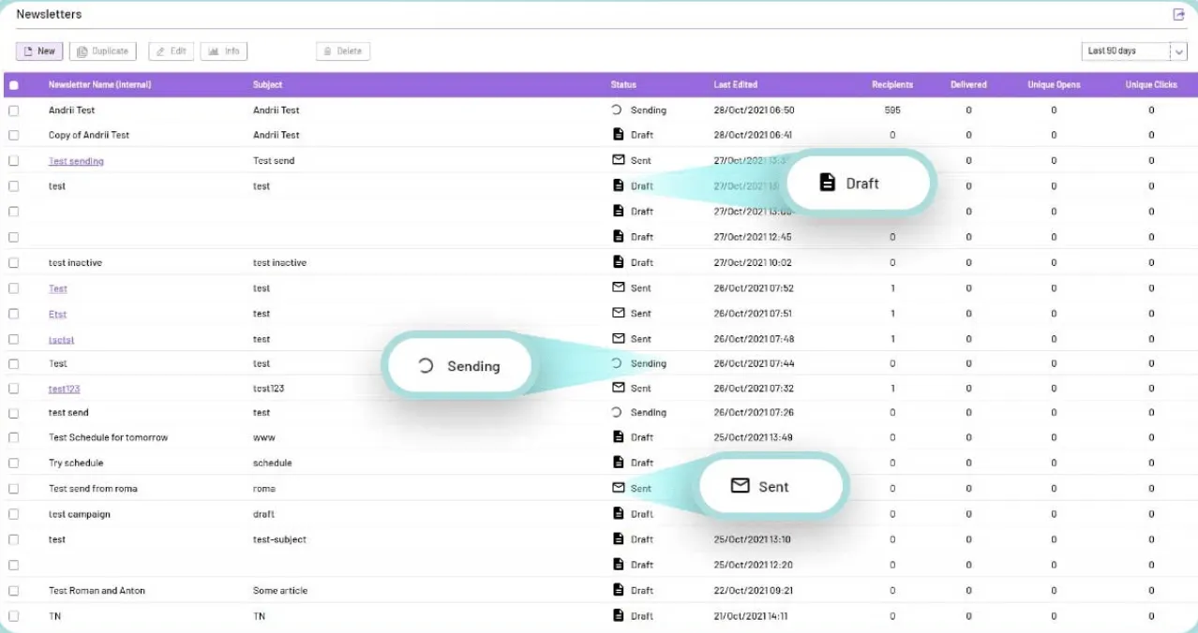Open the Last 90 days date range dropdown
1198x633 pixels.
click(1133, 51)
